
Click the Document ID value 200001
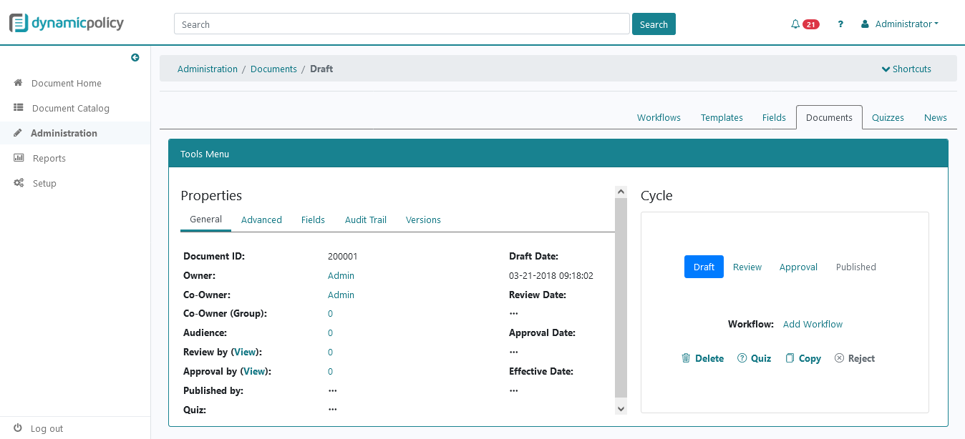[x=343, y=257]
